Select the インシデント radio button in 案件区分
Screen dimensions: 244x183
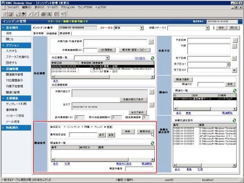tap(65, 127)
